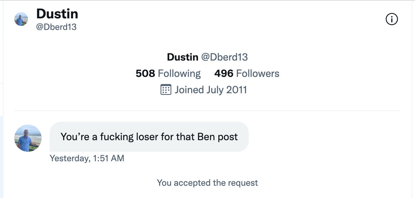Click the 508 following count number

(x=145, y=73)
